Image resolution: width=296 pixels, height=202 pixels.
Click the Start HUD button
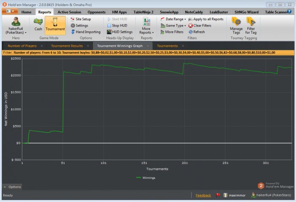coord(117,19)
